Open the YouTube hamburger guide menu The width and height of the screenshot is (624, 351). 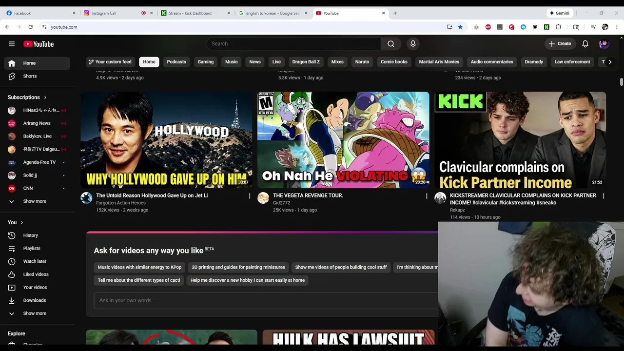tap(12, 44)
